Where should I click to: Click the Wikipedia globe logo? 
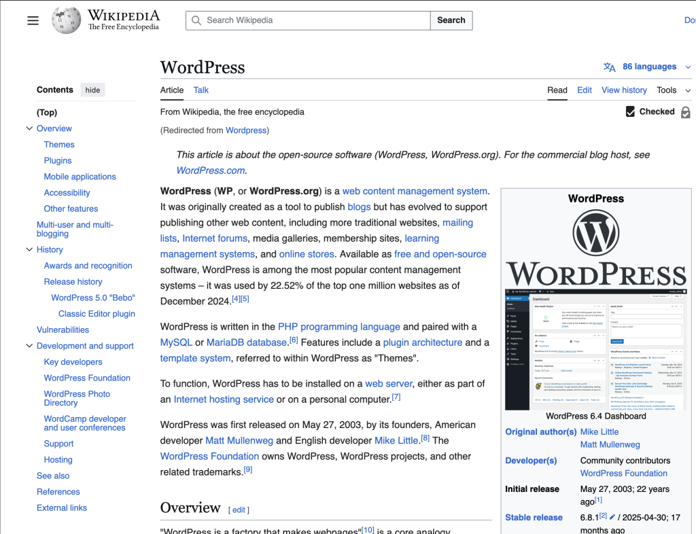pyautogui.click(x=66, y=20)
